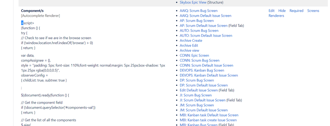
Task: Click the window.location.href.indexOf line
Action: pyautogui.click(x=57, y=43)
